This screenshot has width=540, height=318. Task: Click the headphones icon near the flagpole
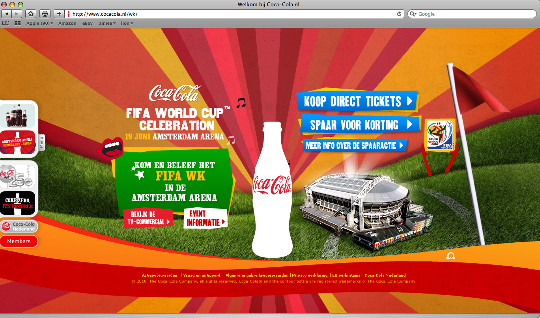[x=450, y=256]
